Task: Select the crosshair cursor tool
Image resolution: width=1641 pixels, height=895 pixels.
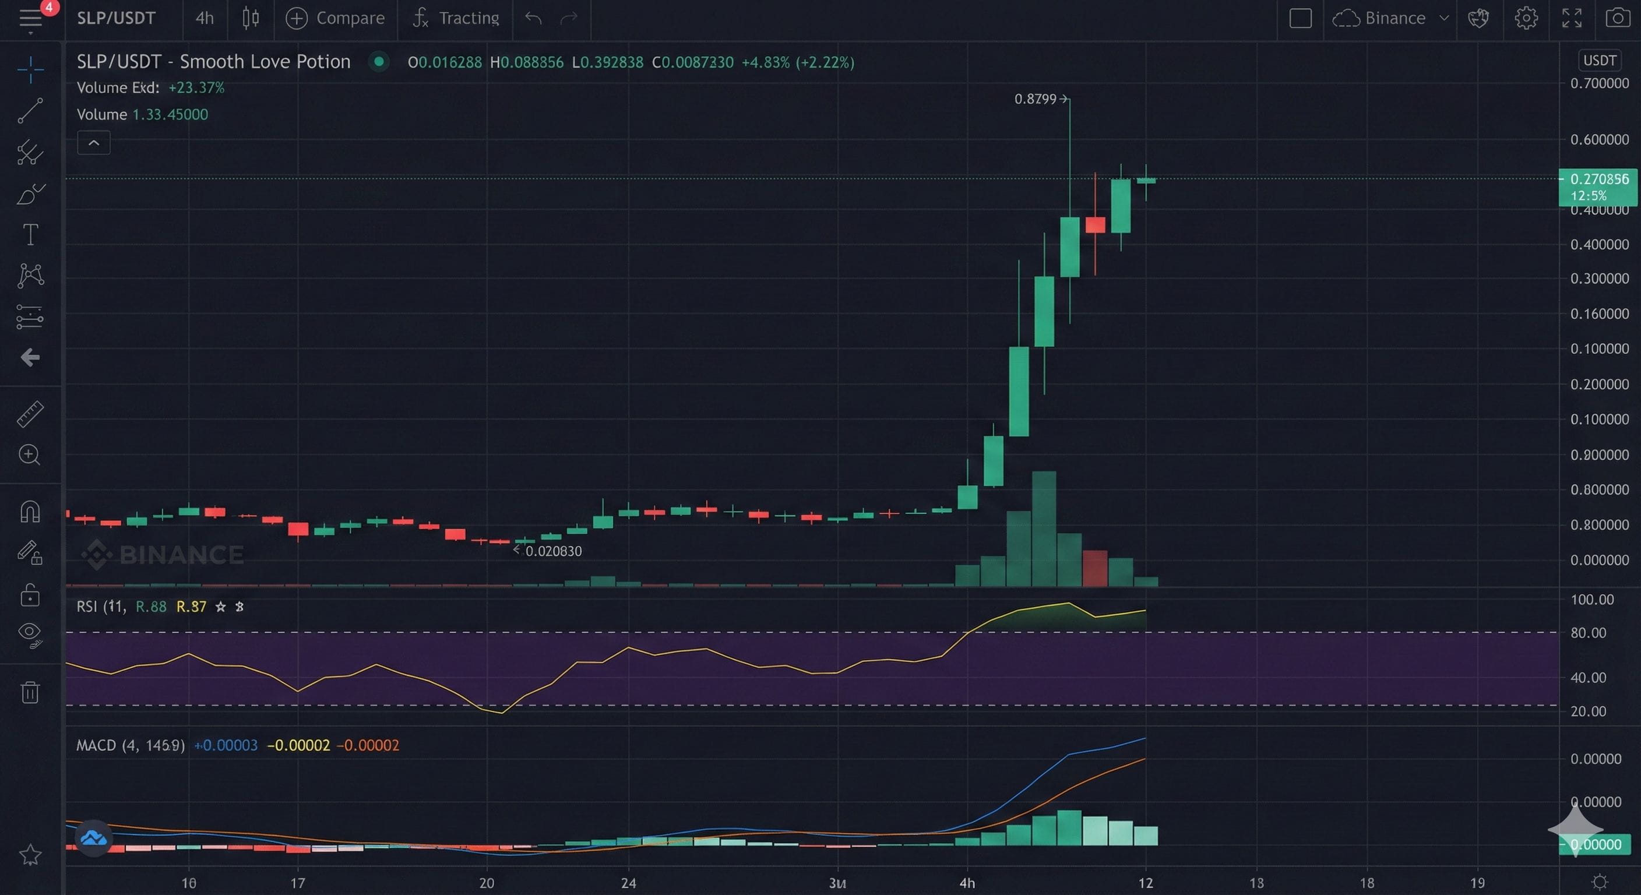Action: tap(30, 69)
